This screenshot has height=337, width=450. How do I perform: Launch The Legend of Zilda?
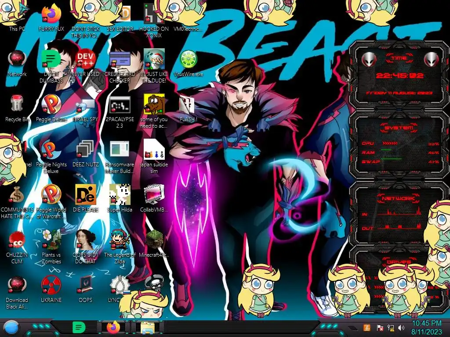click(x=120, y=247)
